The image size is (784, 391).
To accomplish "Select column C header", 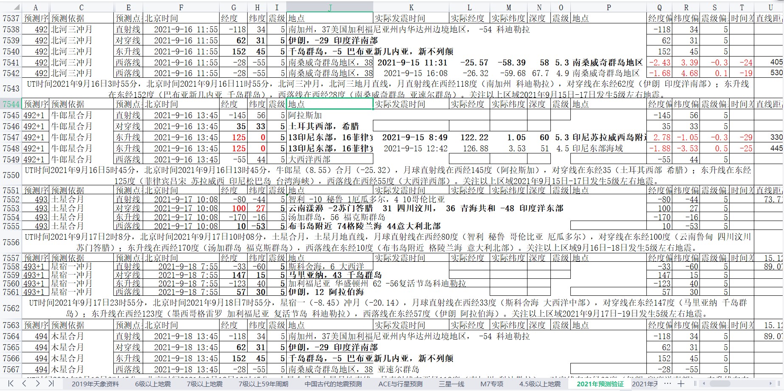I will [82, 7].
